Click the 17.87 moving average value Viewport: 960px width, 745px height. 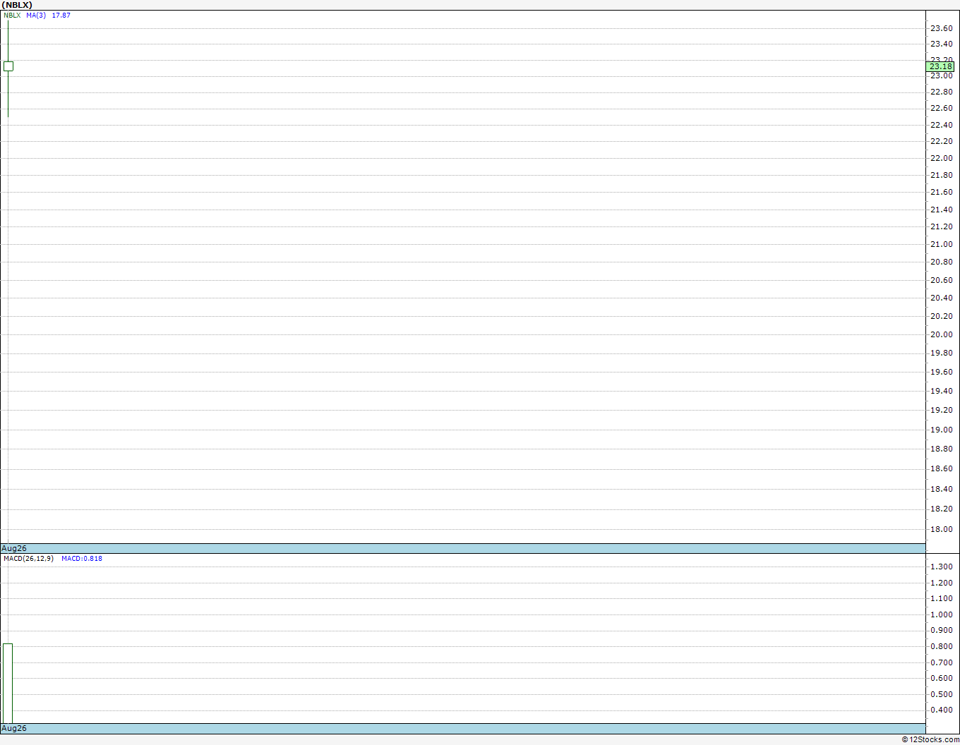(61, 16)
